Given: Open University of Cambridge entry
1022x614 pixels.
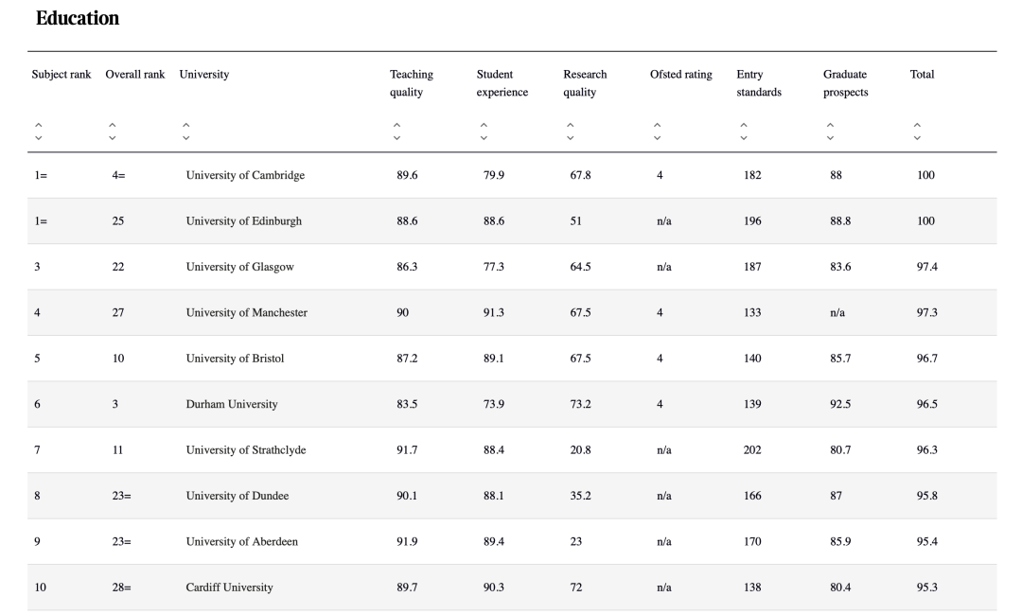Looking at the screenshot, I should pyautogui.click(x=245, y=175).
